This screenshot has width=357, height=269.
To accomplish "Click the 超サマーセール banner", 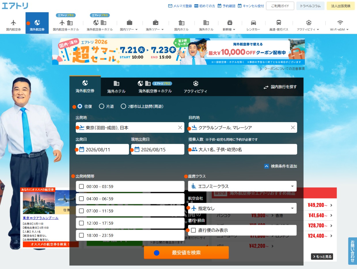I will [178, 51].
